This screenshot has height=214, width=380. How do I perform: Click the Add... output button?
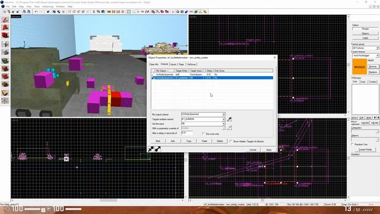(x=173, y=141)
